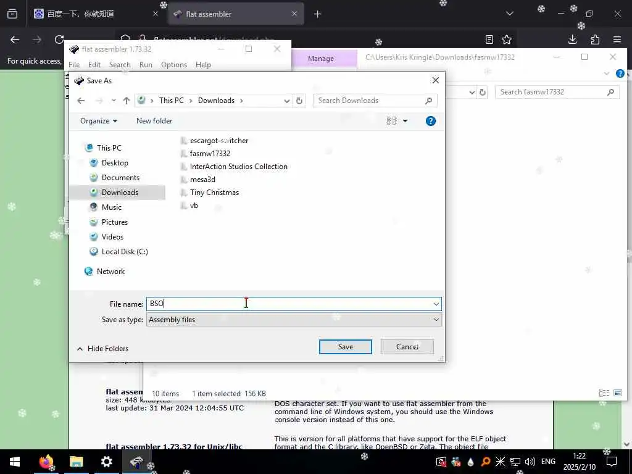Image resolution: width=632 pixels, height=474 pixels.
Task: Open the Save as type combo box
Action: tap(294, 320)
